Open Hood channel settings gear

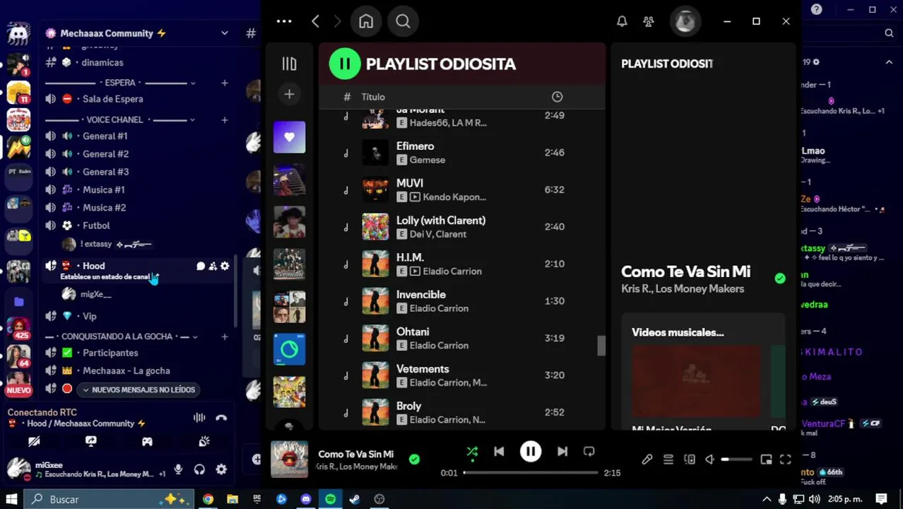tap(225, 266)
